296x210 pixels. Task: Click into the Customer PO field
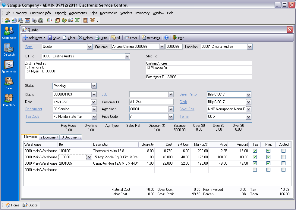point(151,102)
